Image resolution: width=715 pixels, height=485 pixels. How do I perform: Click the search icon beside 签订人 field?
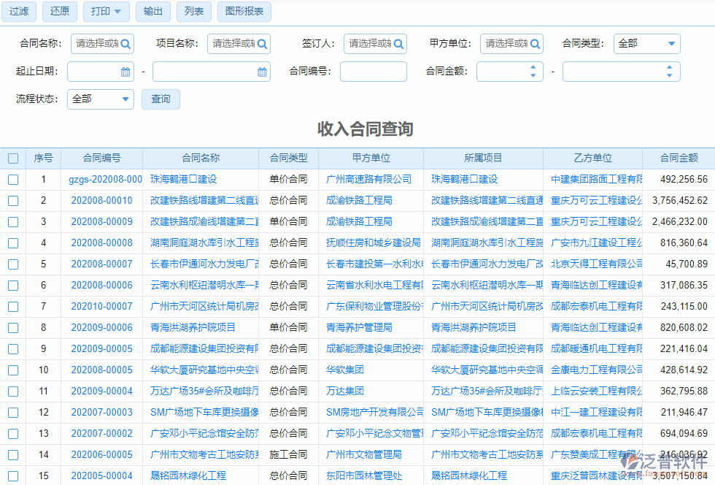pyautogui.click(x=398, y=44)
